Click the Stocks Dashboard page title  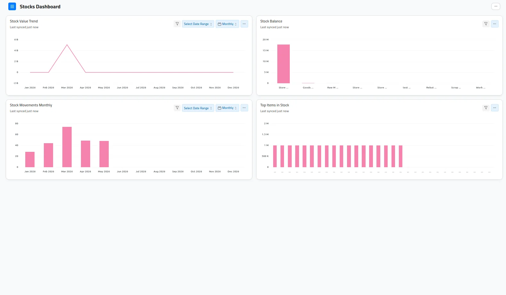pos(40,7)
